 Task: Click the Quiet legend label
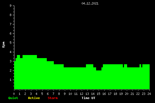pyautogui.click(x=13, y=98)
